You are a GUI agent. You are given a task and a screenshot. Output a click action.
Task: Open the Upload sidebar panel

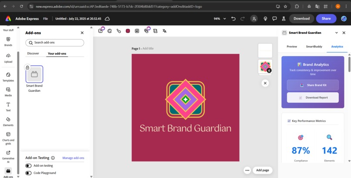pos(8,58)
